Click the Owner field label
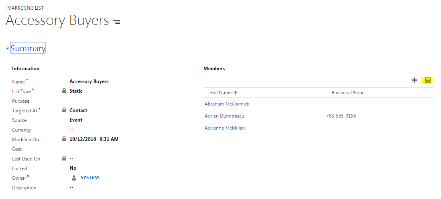This screenshot has width=441, height=199. click(19, 178)
